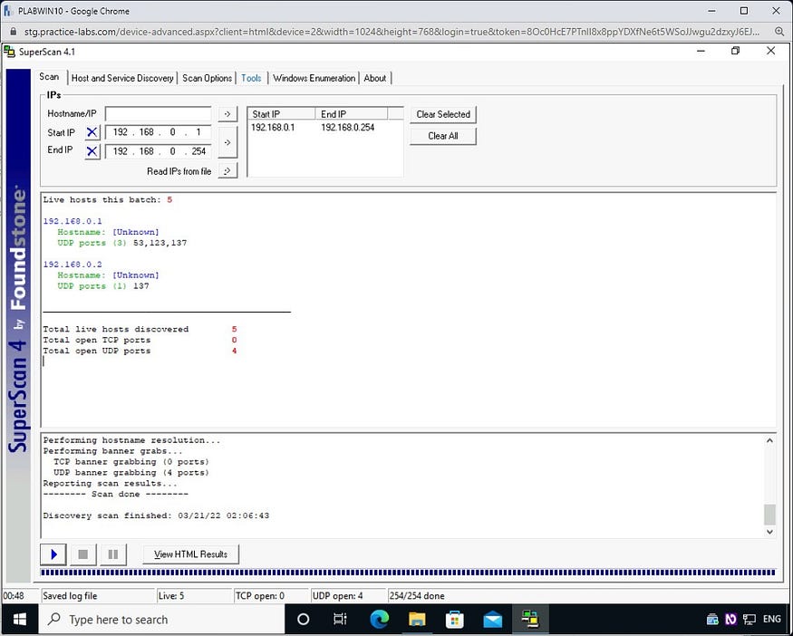This screenshot has width=793, height=636.
Task: Open Windows Start menu
Action: [x=19, y=620]
